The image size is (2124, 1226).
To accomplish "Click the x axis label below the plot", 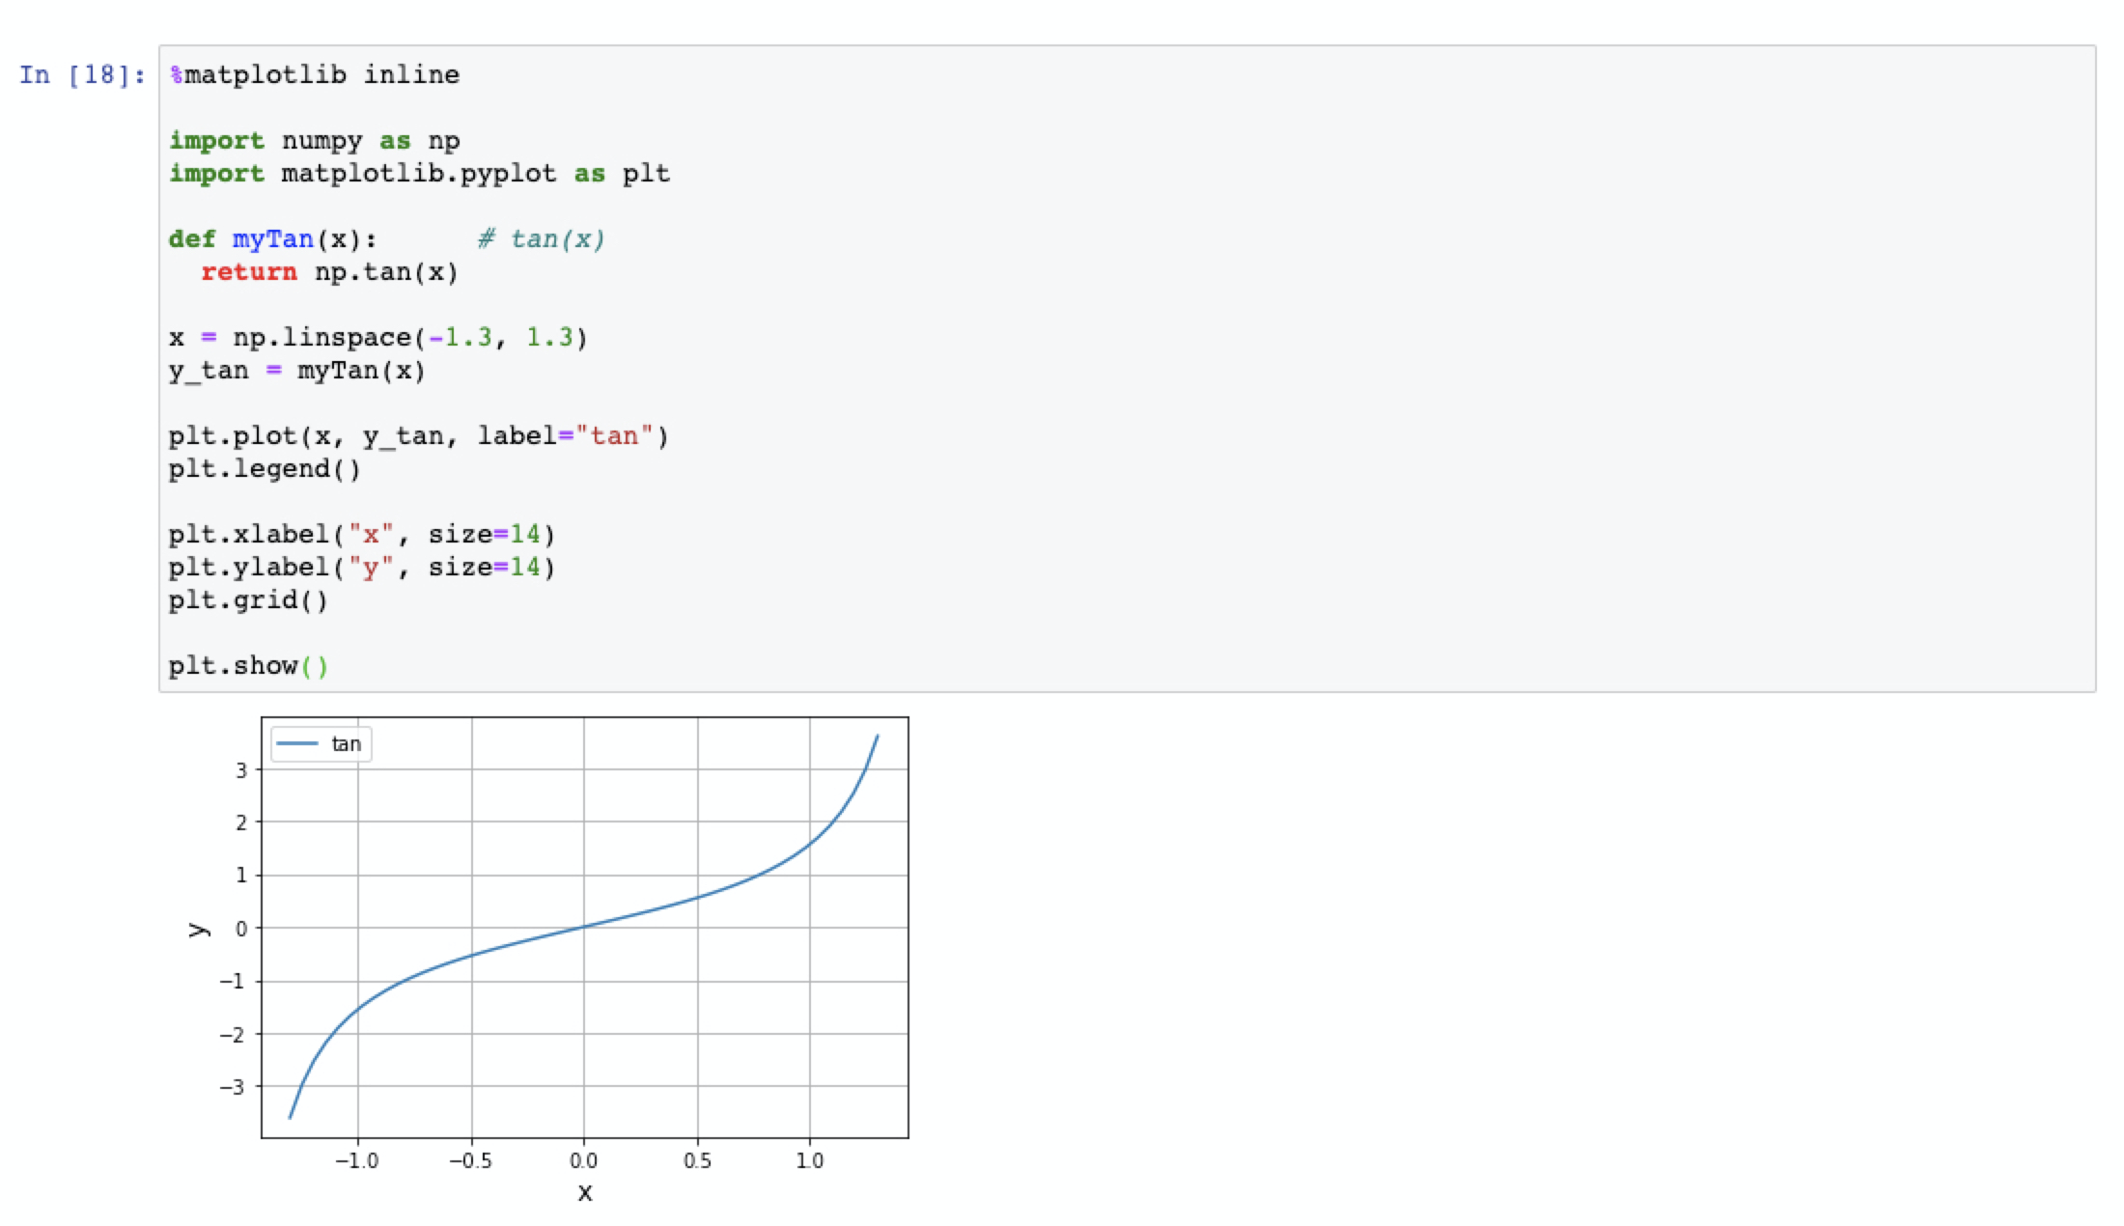I will [x=585, y=1193].
